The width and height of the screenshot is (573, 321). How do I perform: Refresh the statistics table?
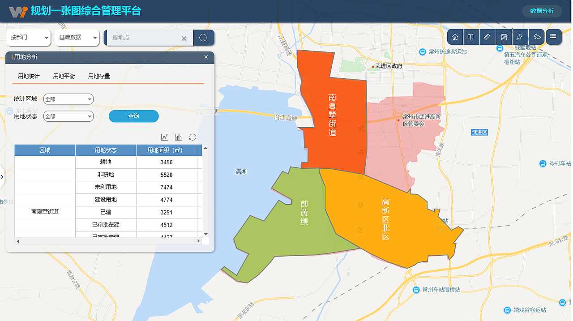point(192,137)
